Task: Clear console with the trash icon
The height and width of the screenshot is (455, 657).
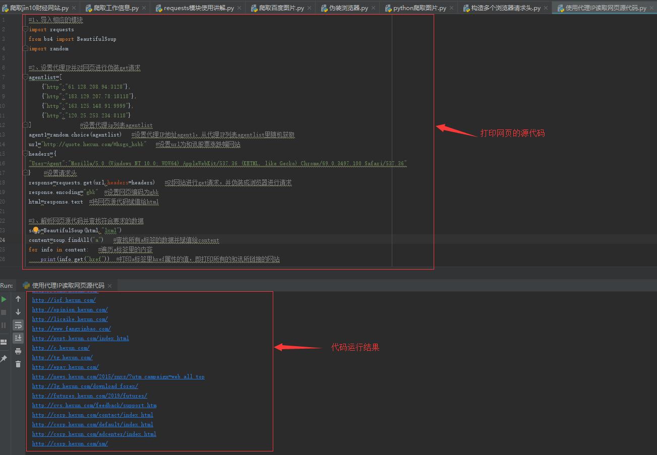Action: pyautogui.click(x=18, y=364)
